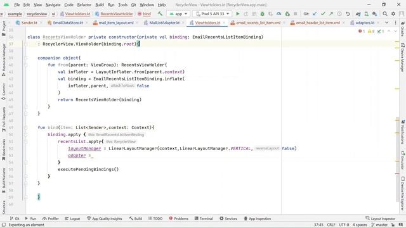This screenshot has height=228, width=406.
Task: Open Layout Inspector button
Action: coord(381,218)
